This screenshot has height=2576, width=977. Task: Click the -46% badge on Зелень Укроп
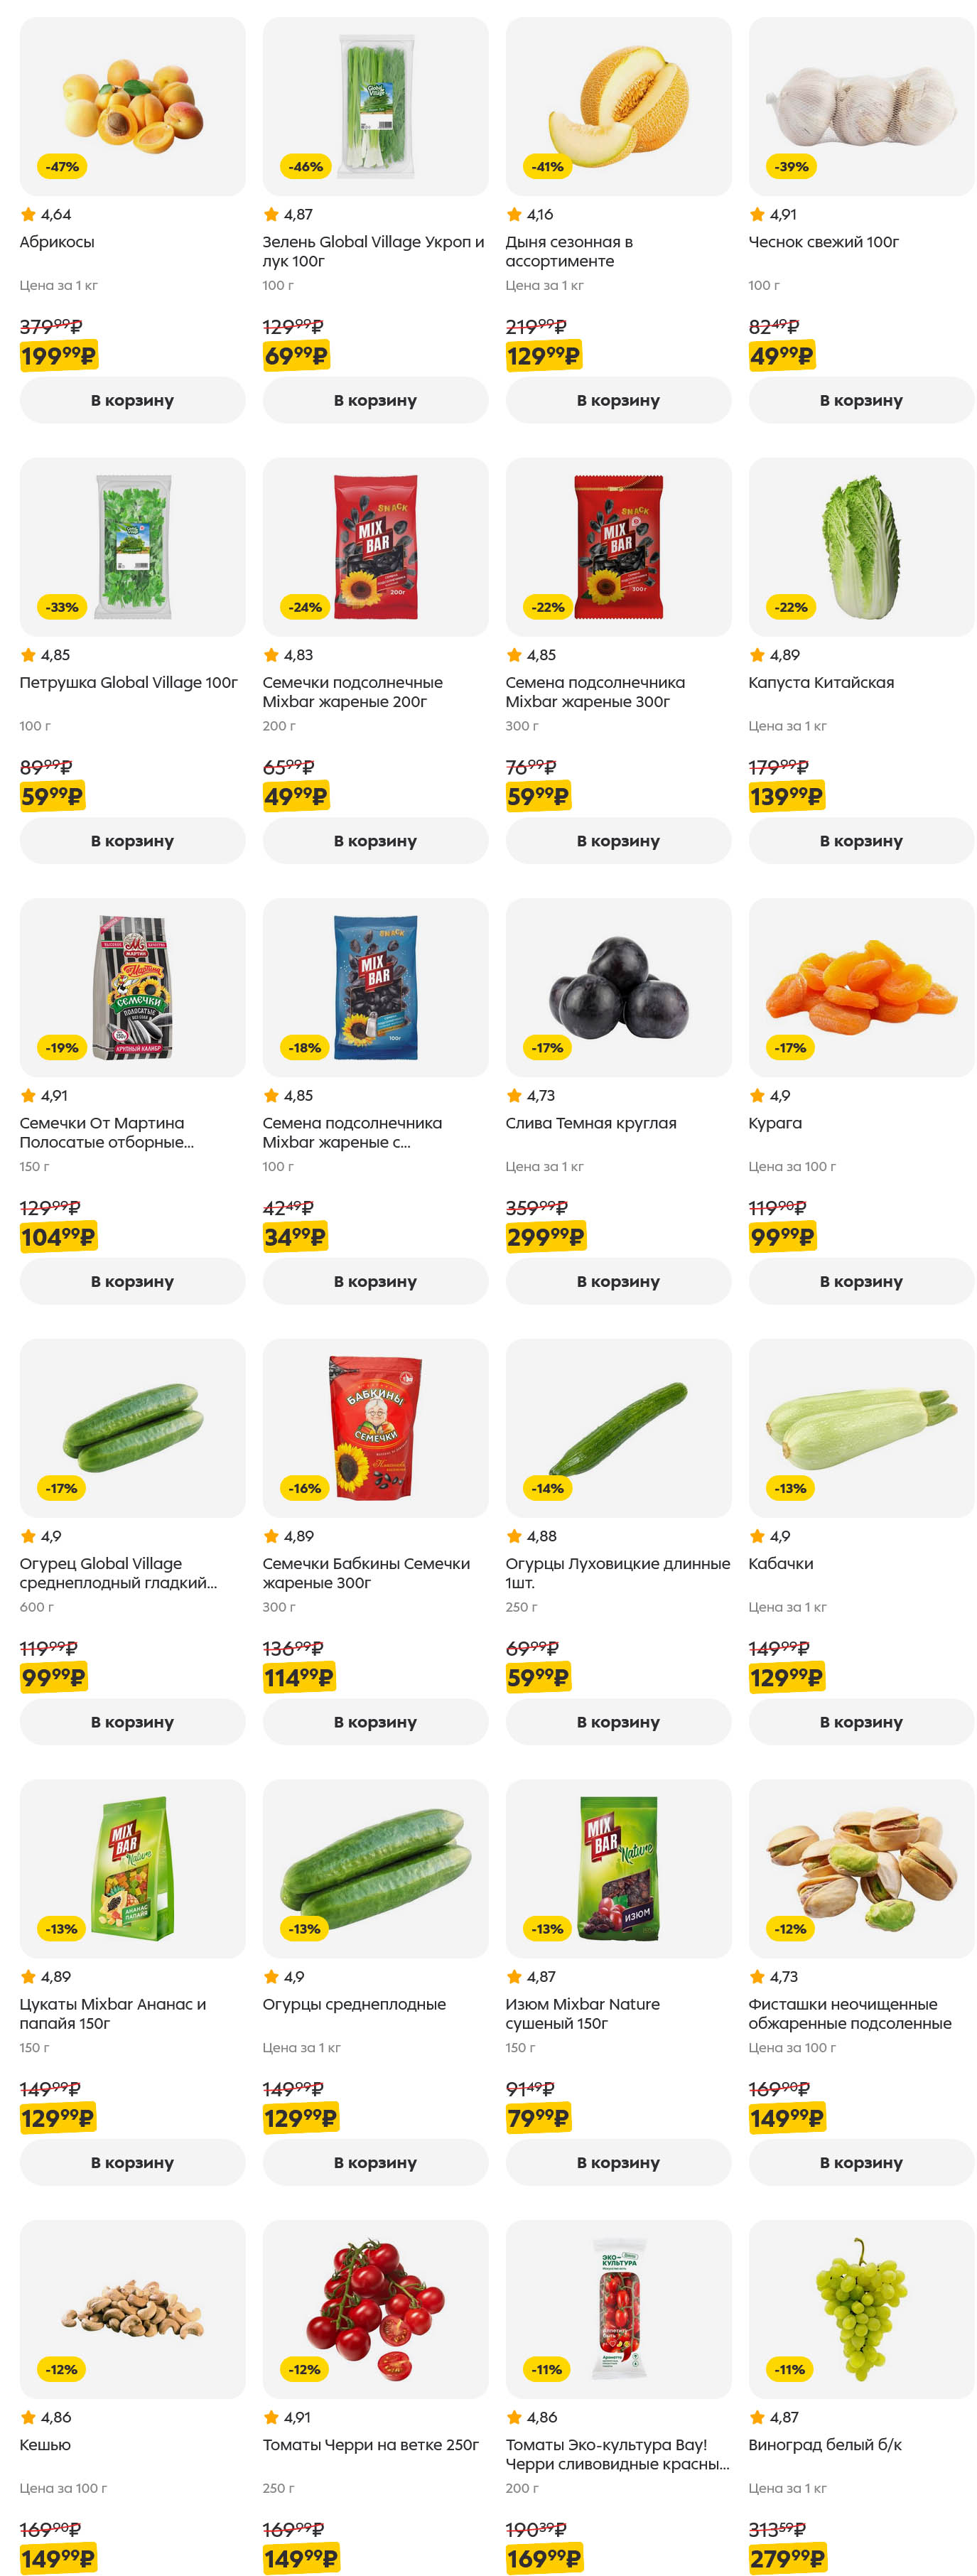click(305, 167)
